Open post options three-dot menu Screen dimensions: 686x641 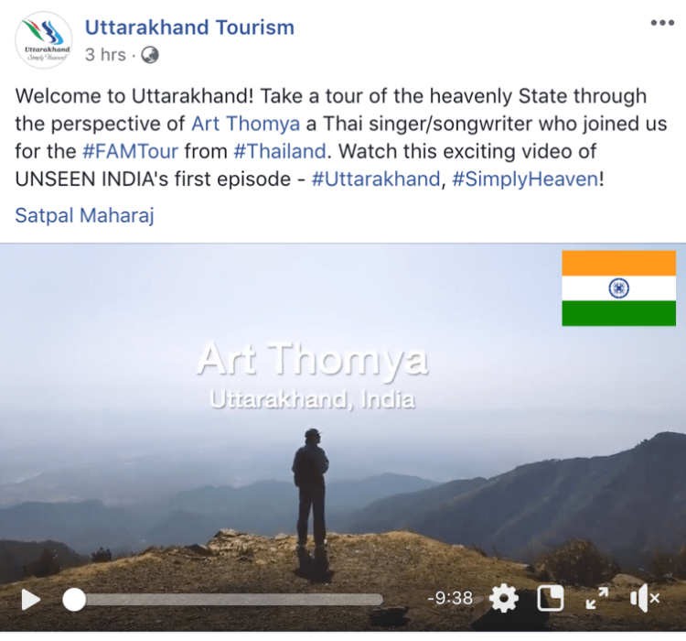pos(662,23)
